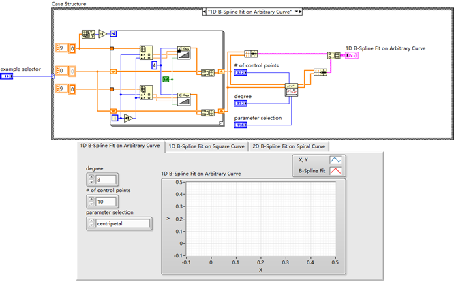
Task: Open the 2D B-Spline Fit on Spiral Curve tab
Action: 289,146
